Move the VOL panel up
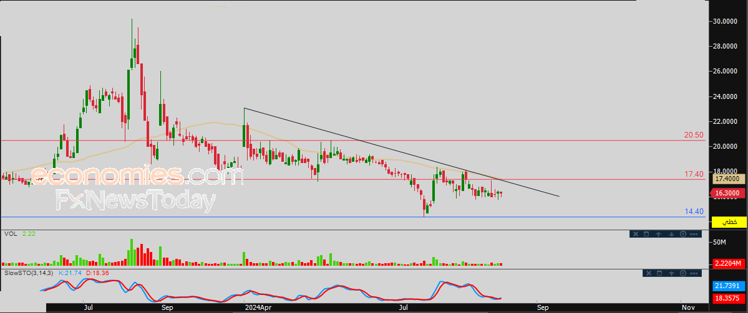 pyautogui.click(x=659, y=234)
